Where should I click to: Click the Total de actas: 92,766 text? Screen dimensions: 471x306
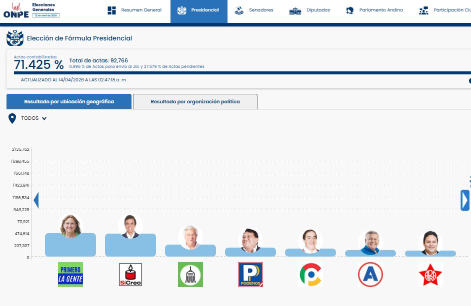(98, 60)
